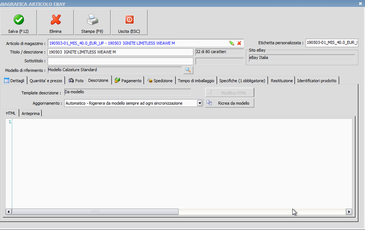Click the printer Stampa icon
This screenshot has width=365, height=230.
tap(92, 20)
